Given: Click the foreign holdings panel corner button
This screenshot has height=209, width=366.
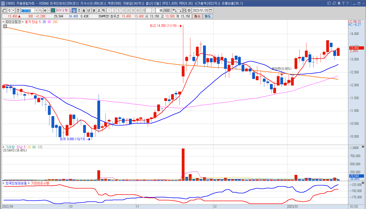Looking at the screenshot, I should (363, 183).
